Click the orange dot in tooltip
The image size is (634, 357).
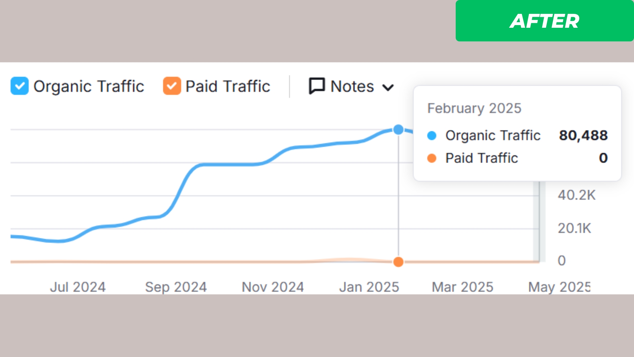[432, 158]
